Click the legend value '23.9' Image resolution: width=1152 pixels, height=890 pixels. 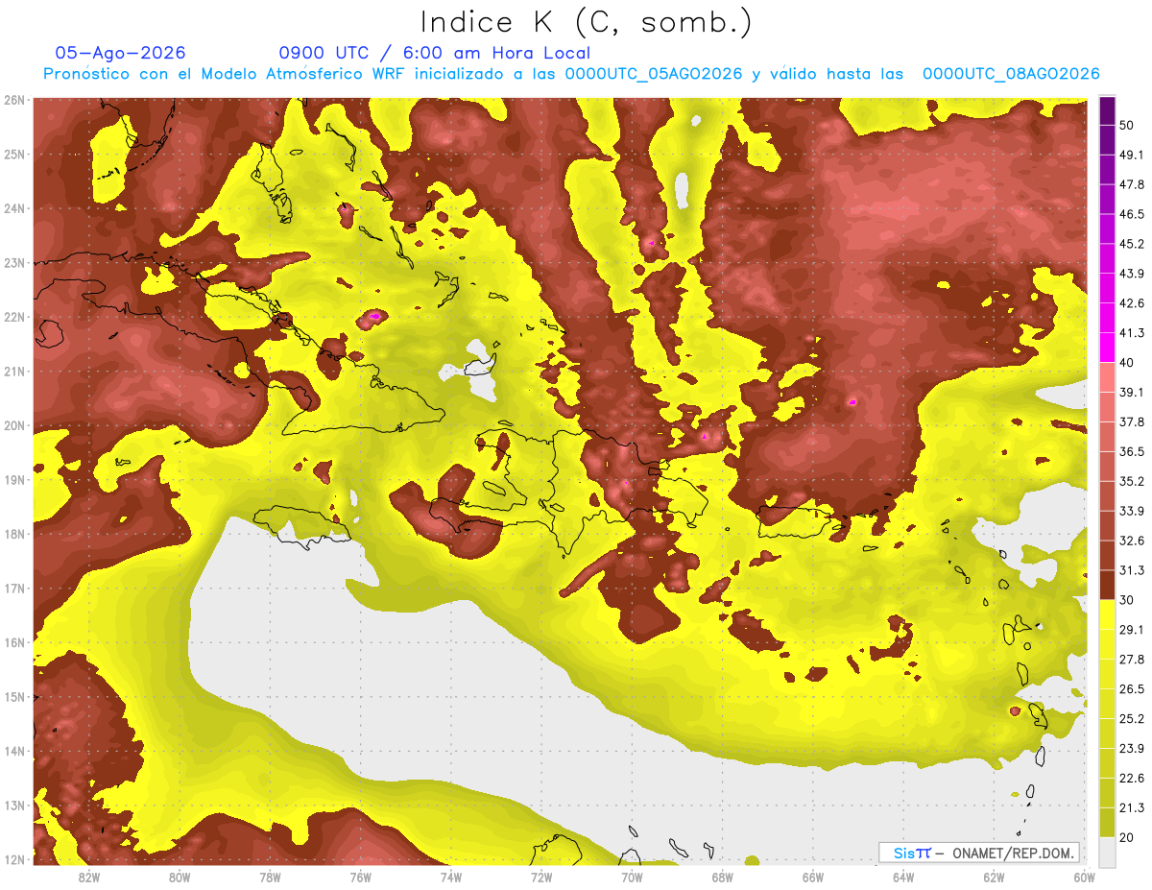coord(1131,748)
